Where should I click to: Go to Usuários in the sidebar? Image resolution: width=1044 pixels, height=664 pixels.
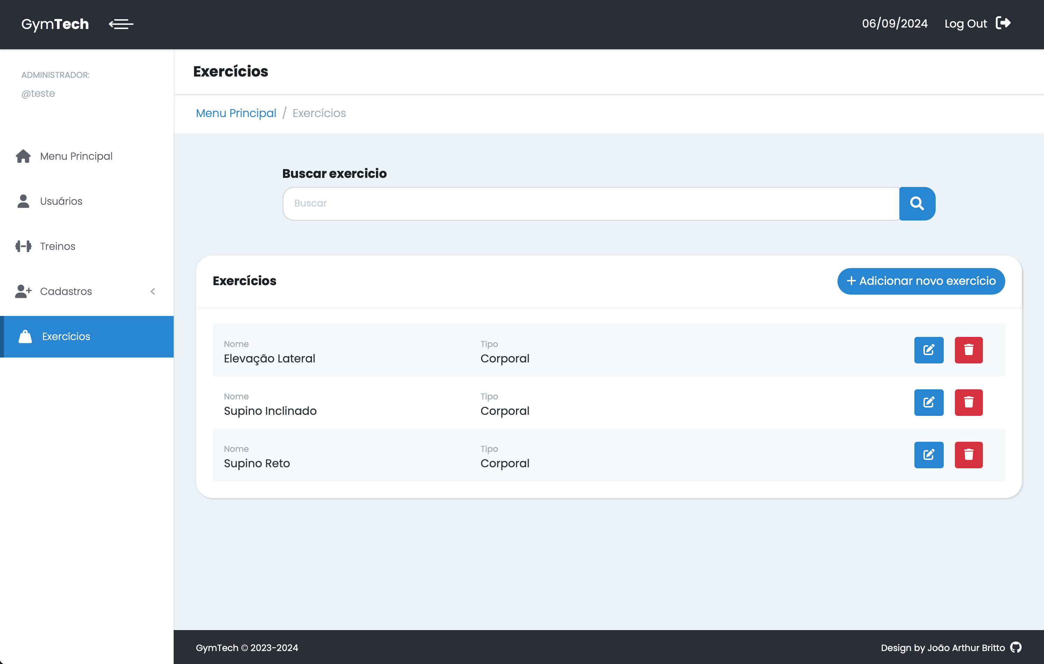(61, 201)
